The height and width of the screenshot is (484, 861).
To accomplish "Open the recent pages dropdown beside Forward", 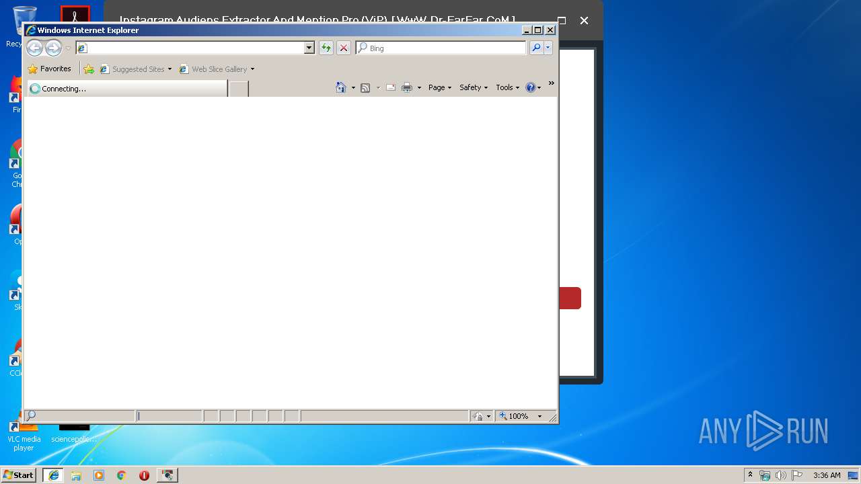I will (68, 48).
